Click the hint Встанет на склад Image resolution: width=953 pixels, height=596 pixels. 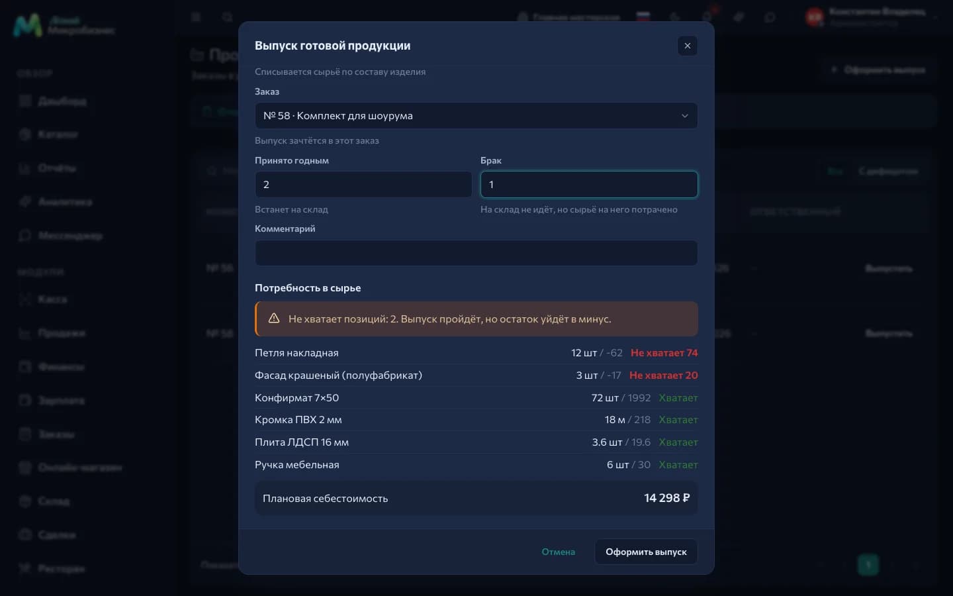(x=291, y=209)
